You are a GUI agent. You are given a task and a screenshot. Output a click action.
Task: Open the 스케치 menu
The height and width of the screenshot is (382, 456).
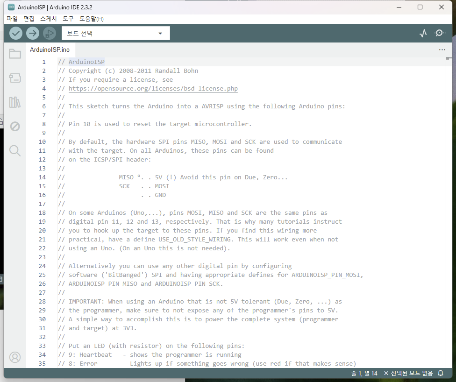pyautogui.click(x=48, y=19)
